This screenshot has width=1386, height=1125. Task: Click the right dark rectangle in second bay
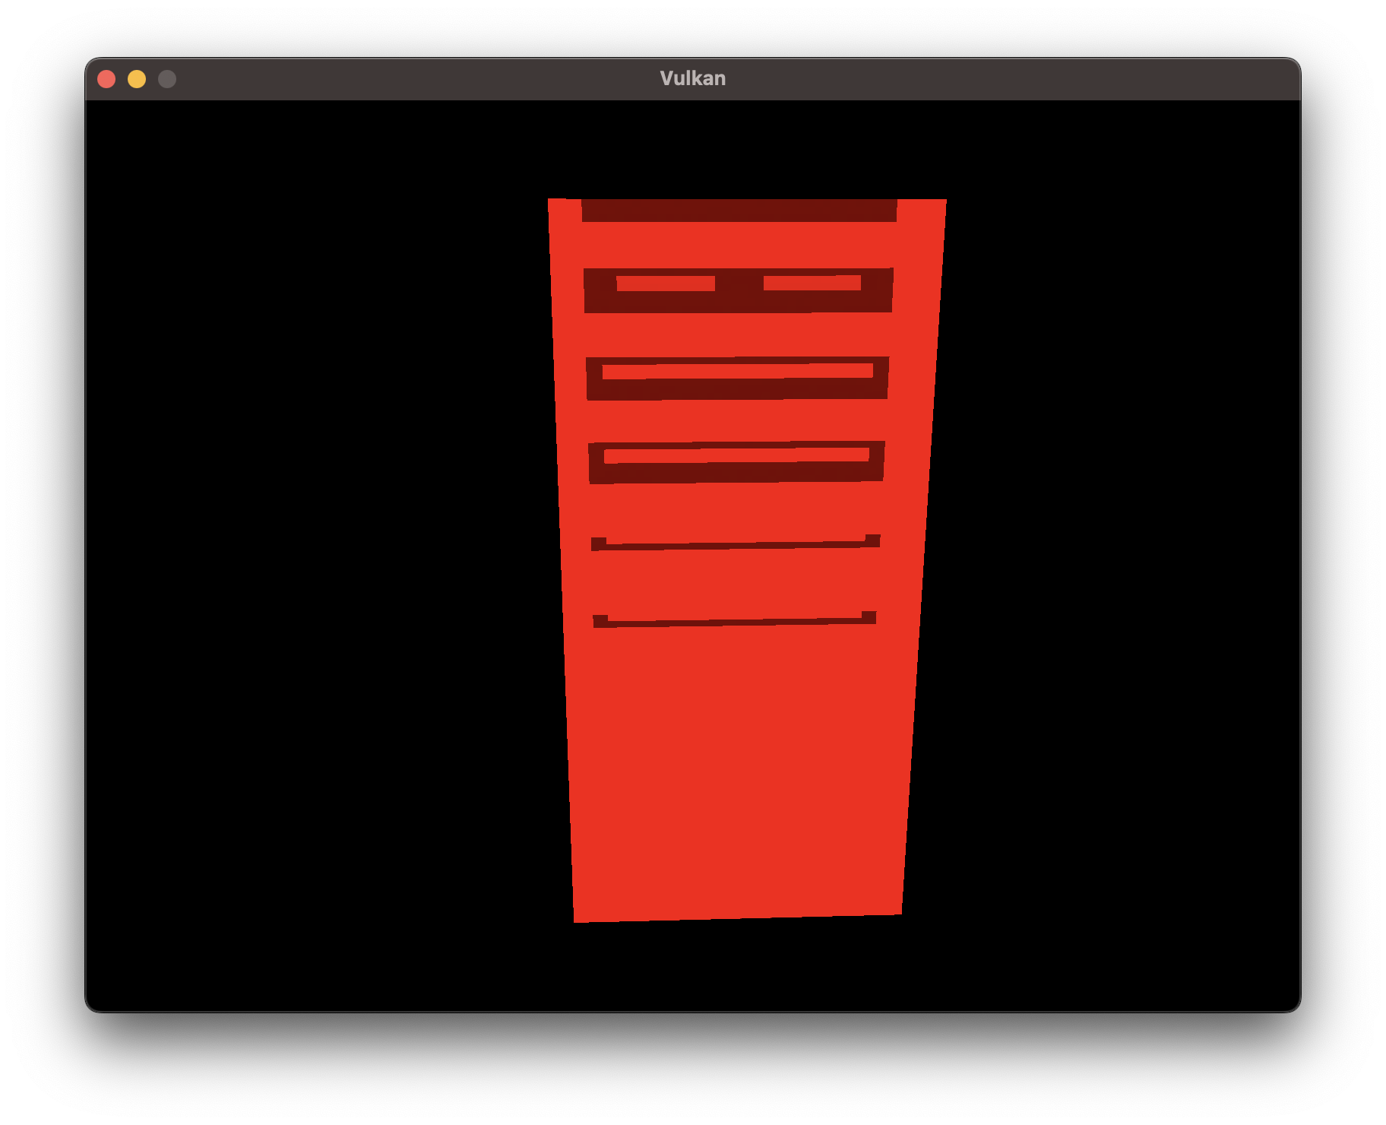tap(809, 285)
